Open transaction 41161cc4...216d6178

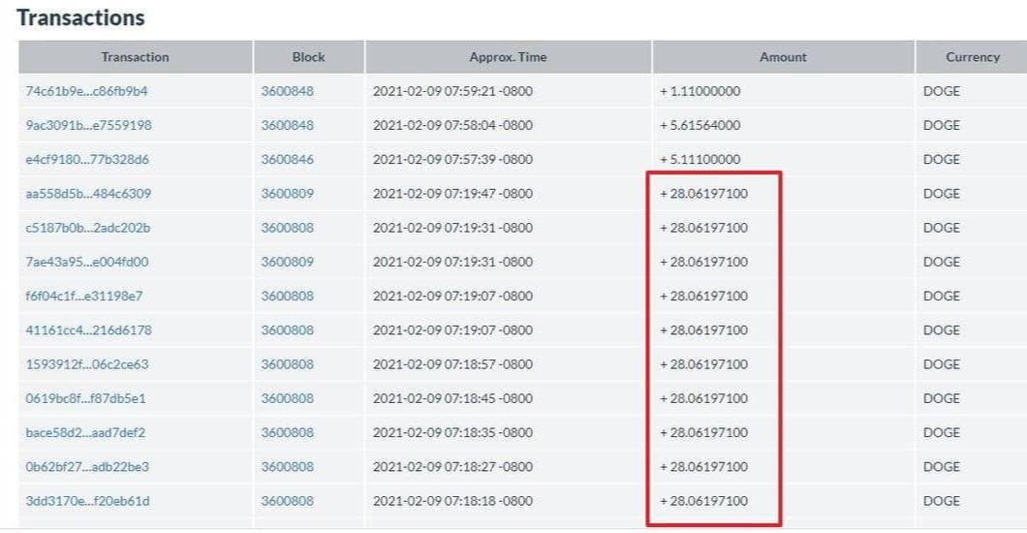[x=88, y=329]
